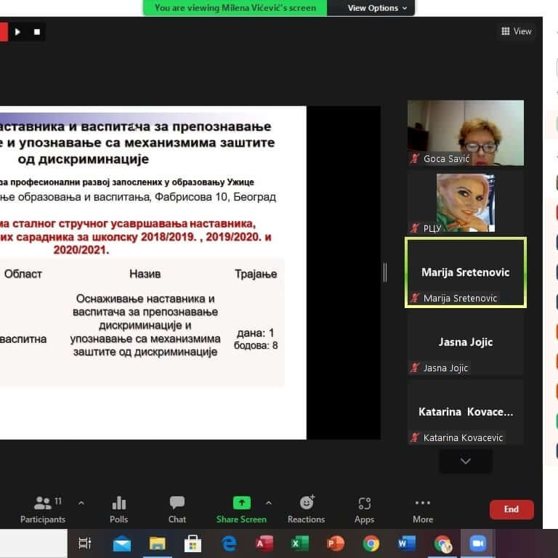
Task: Expand the arrow next to Share Screen
Action: 269,503
